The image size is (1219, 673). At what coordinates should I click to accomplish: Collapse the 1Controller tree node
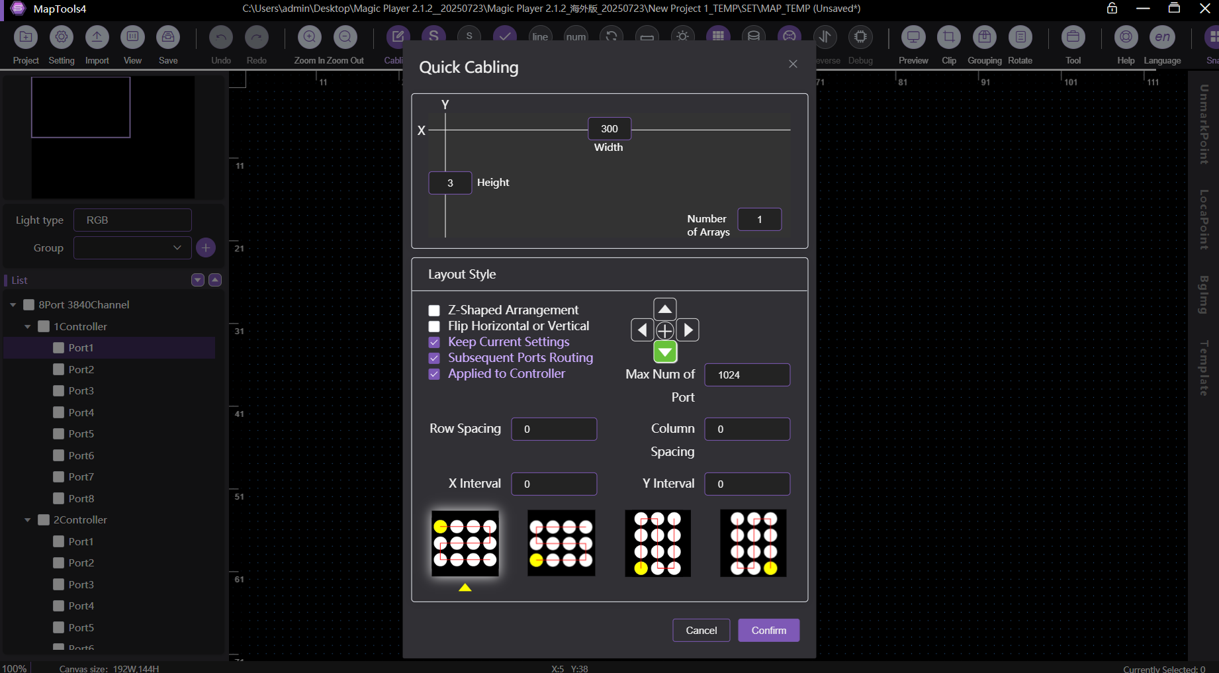point(28,326)
